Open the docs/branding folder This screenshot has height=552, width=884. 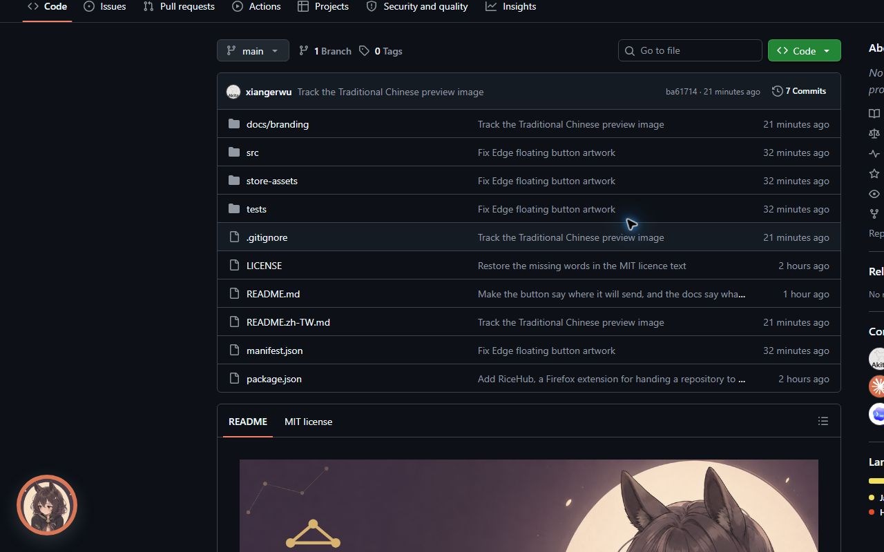coord(278,124)
